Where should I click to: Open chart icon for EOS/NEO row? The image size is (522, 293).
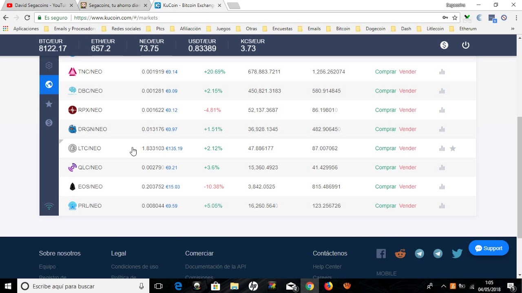442,186
